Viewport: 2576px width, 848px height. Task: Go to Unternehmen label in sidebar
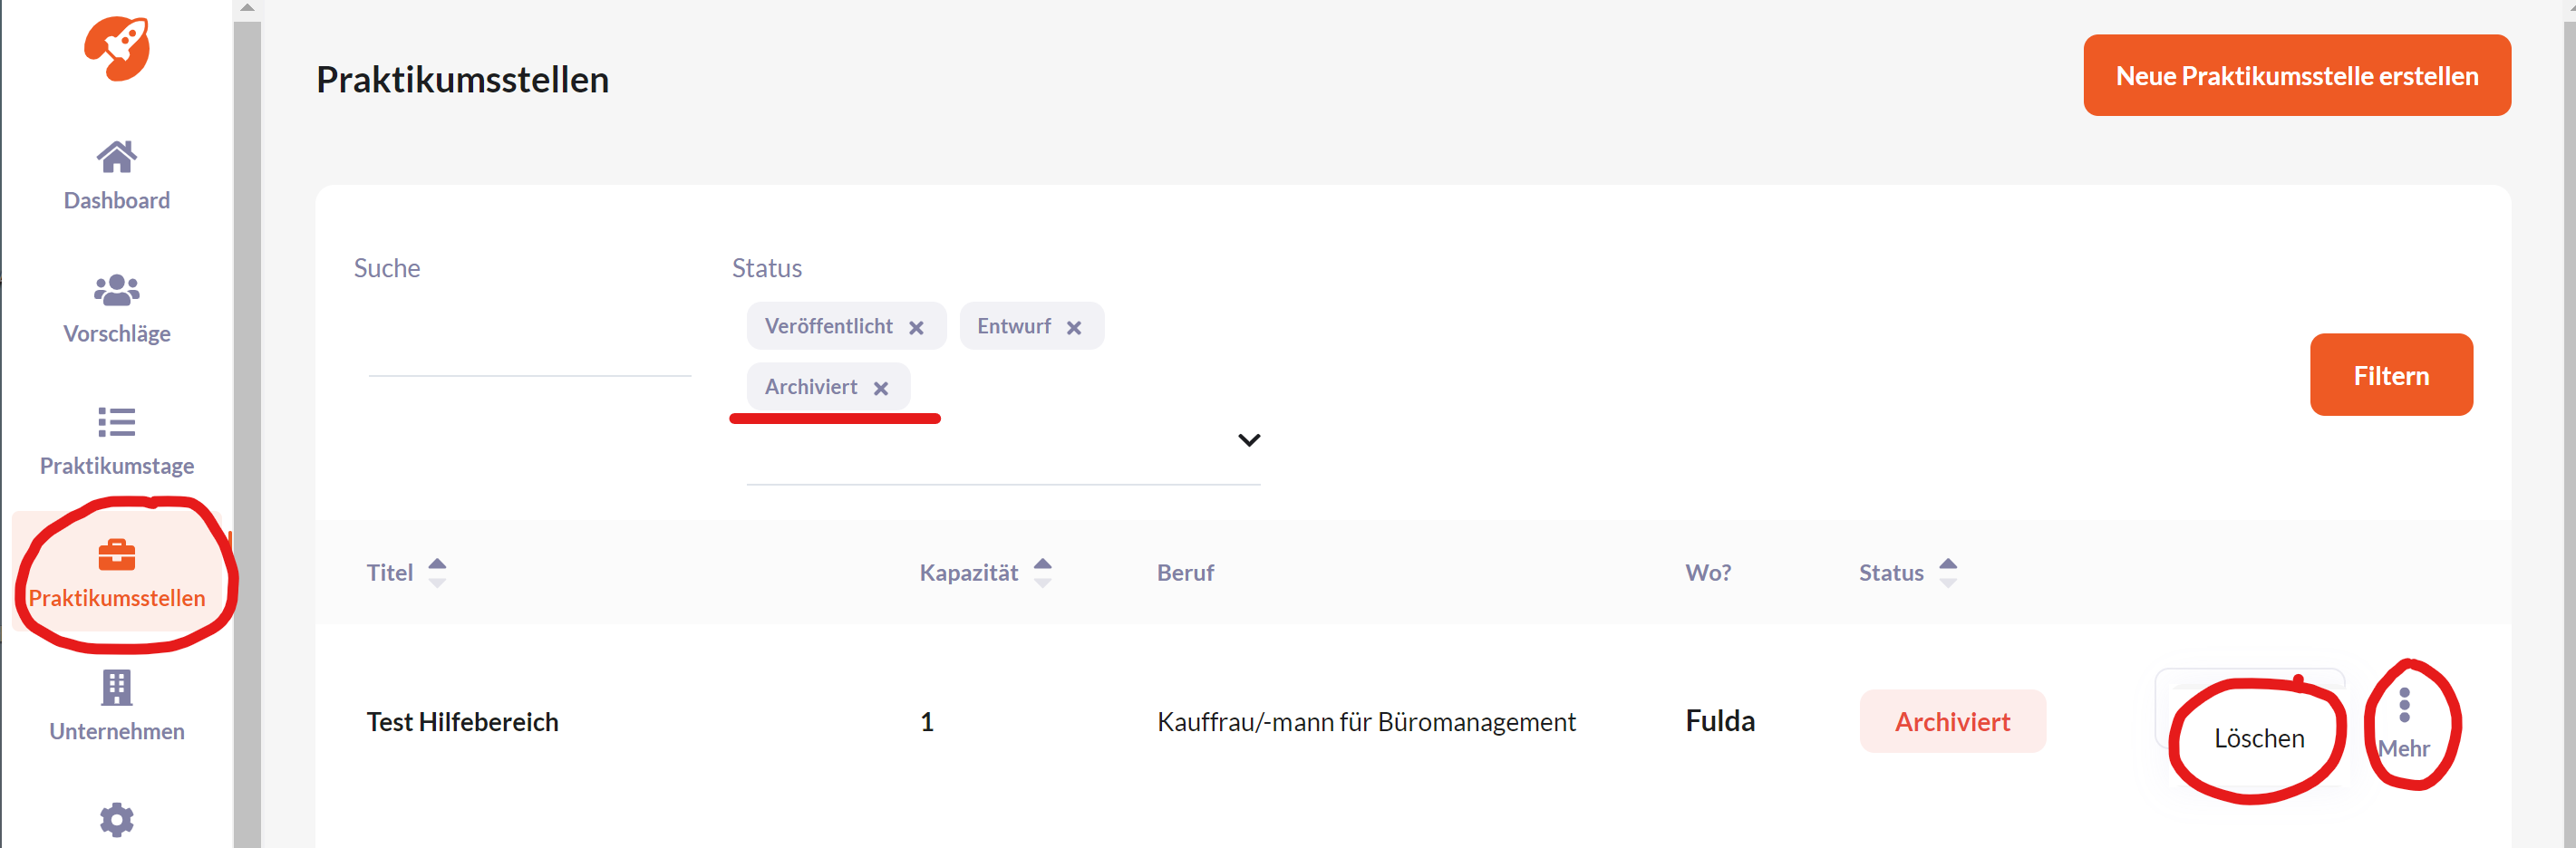[117, 731]
